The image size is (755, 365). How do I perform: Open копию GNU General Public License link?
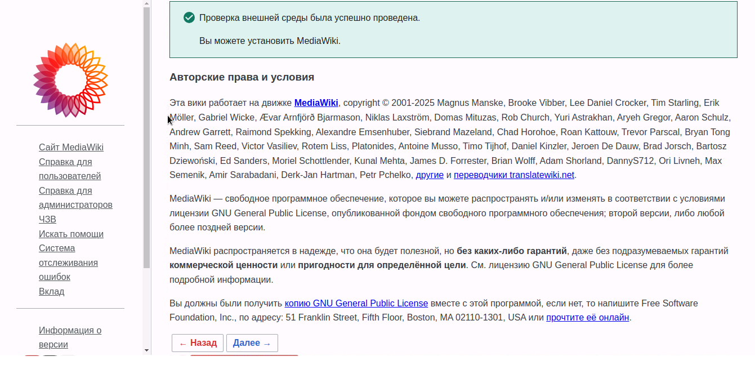pyautogui.click(x=356, y=304)
